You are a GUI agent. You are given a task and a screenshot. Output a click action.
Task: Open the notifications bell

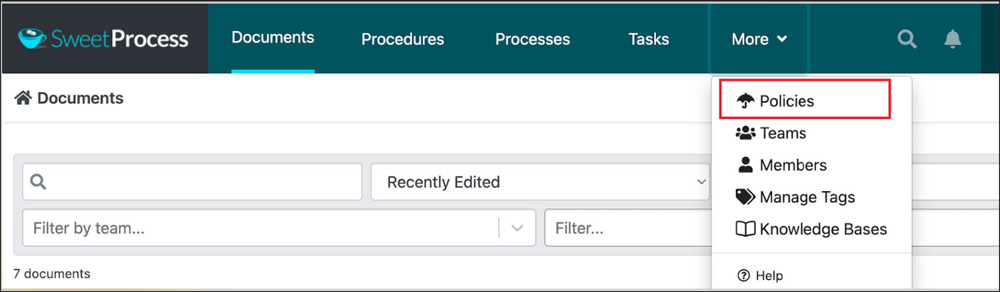(952, 39)
